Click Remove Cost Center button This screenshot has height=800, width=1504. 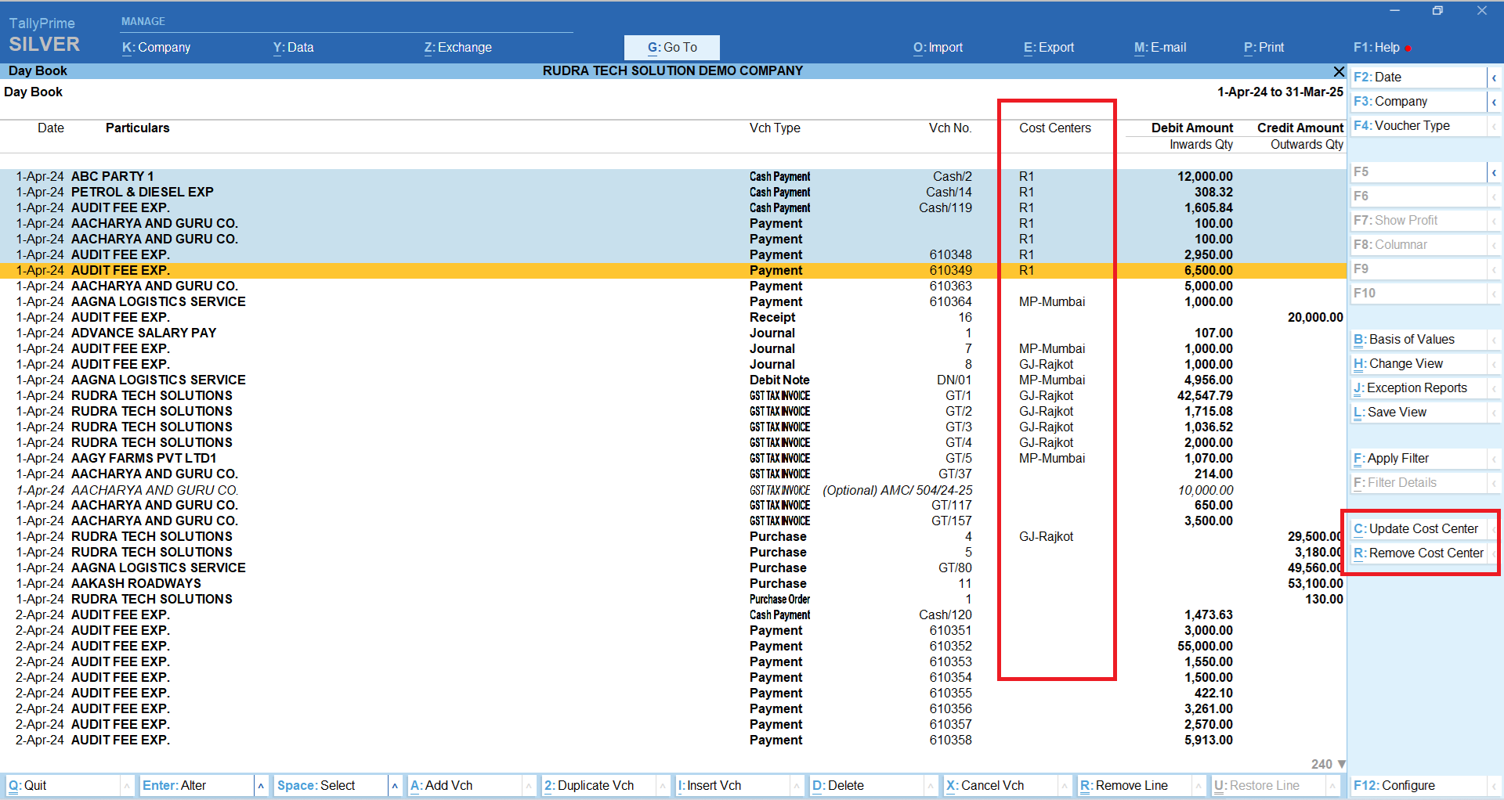click(x=1419, y=553)
